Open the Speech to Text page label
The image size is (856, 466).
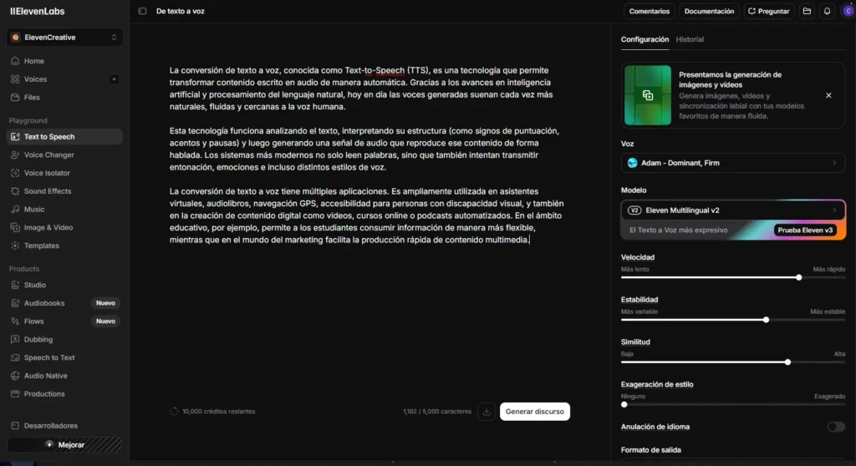click(49, 357)
